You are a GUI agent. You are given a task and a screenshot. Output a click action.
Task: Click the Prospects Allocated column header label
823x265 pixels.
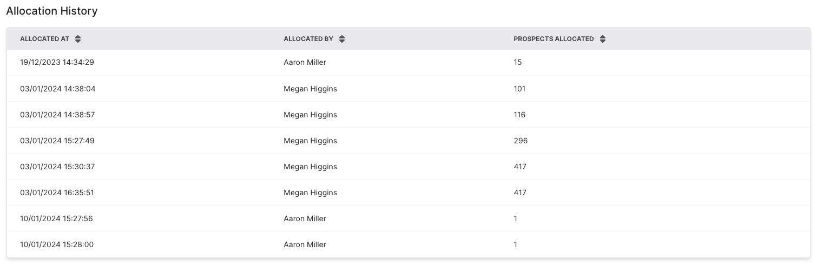pos(553,39)
